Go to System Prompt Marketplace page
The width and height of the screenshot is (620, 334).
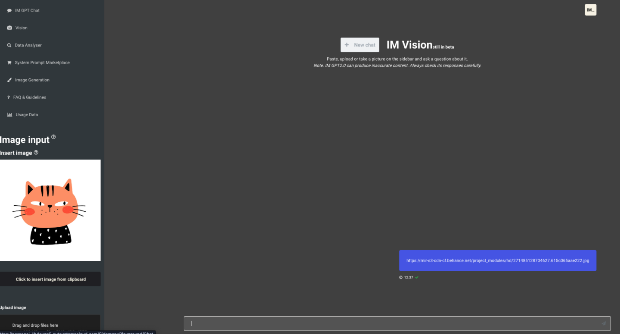point(42,63)
